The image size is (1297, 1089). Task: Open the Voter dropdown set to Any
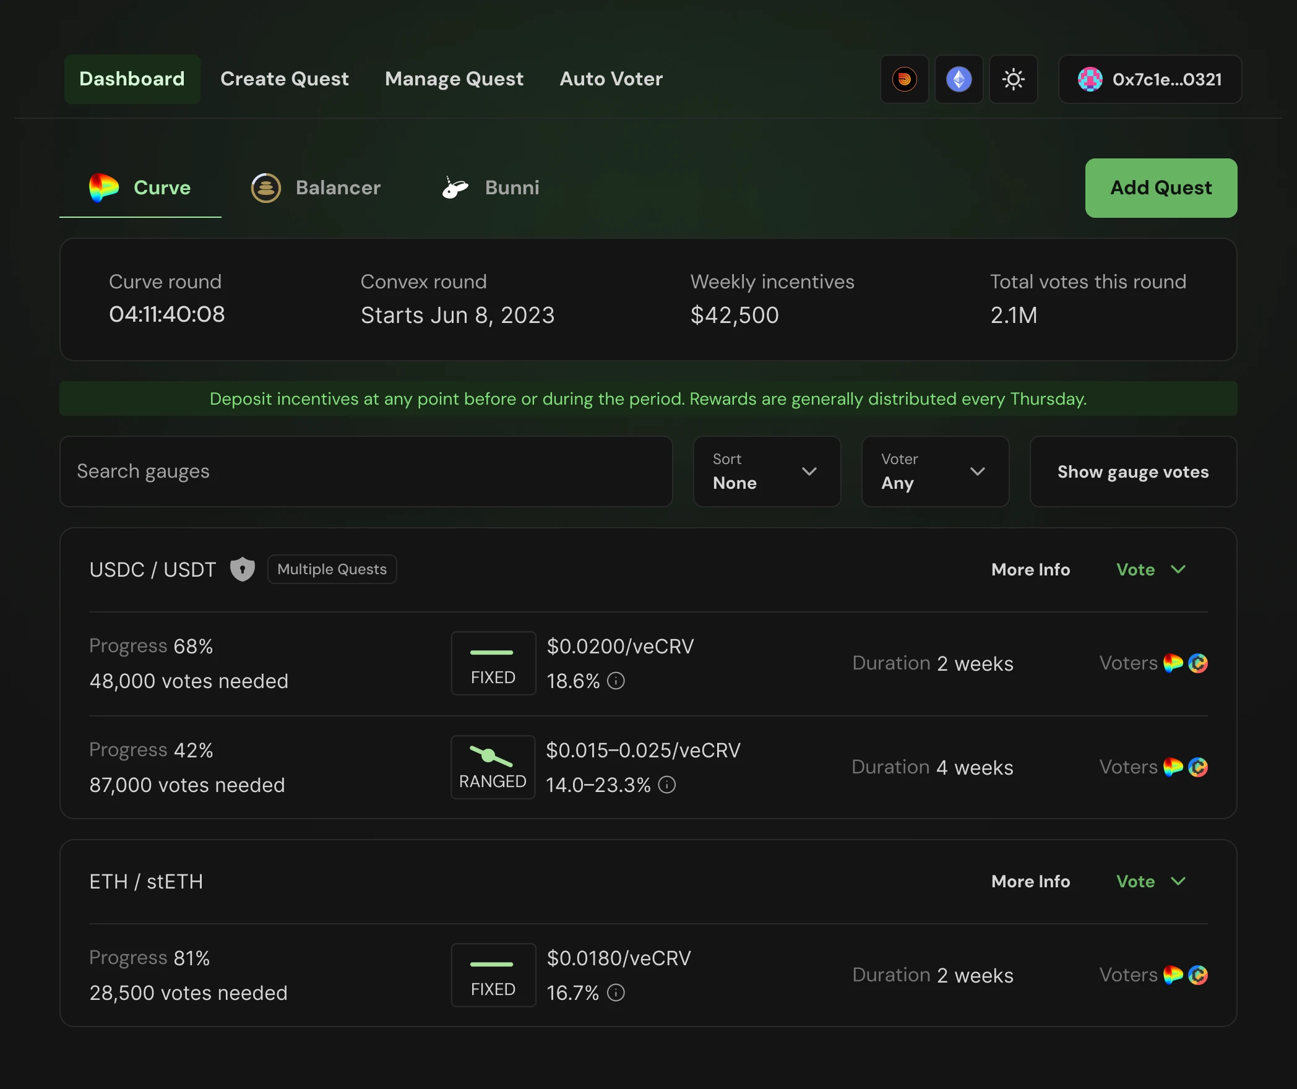(935, 471)
